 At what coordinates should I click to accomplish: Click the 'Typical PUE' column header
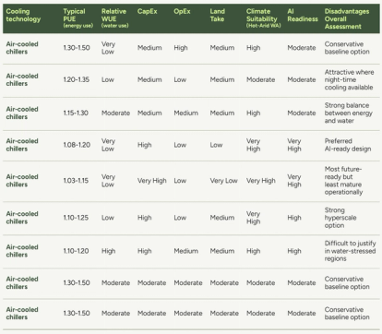pyautogui.click(x=78, y=18)
